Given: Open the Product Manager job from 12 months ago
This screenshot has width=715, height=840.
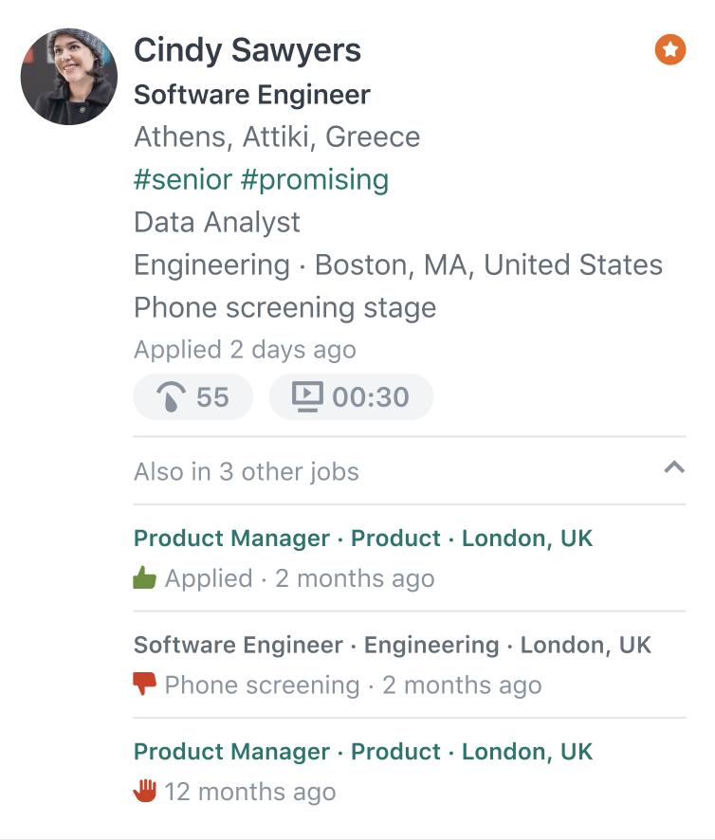Looking at the screenshot, I should pyautogui.click(x=363, y=752).
